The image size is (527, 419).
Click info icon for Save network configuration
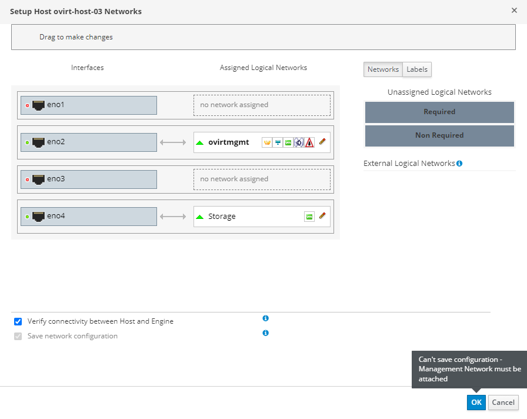pyautogui.click(x=265, y=333)
